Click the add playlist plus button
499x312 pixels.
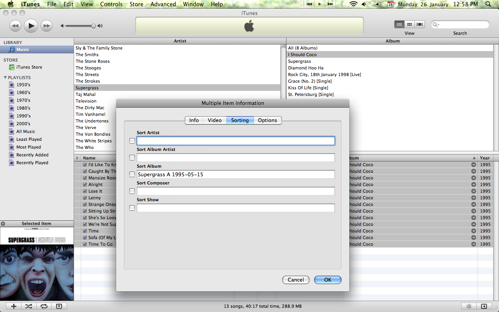[x=14, y=307]
